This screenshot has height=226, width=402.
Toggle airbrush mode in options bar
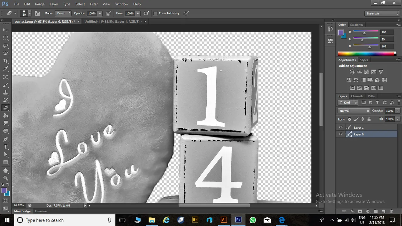[x=146, y=13]
